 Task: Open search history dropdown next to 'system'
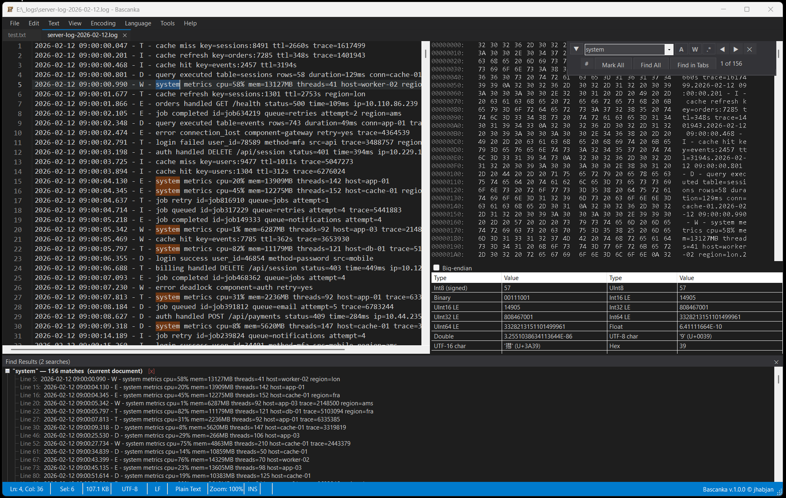[669, 50]
